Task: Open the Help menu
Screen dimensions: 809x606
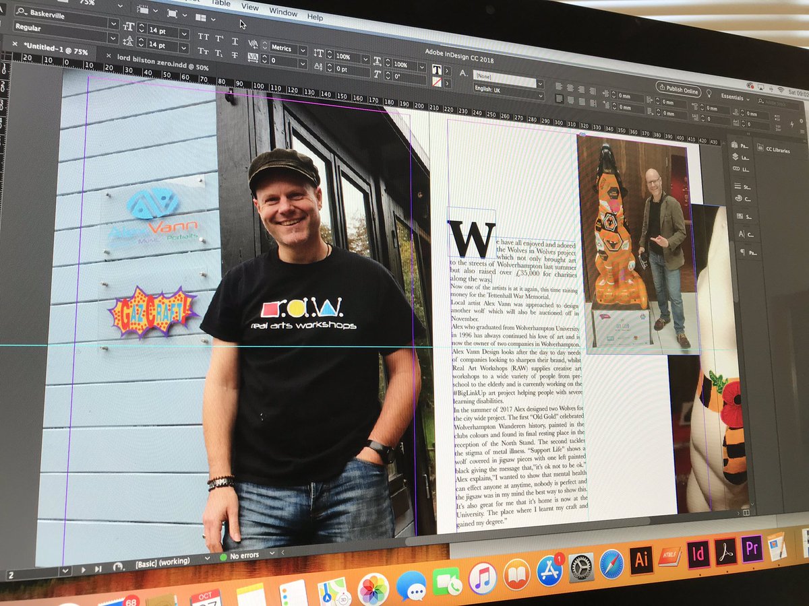Action: (315, 17)
